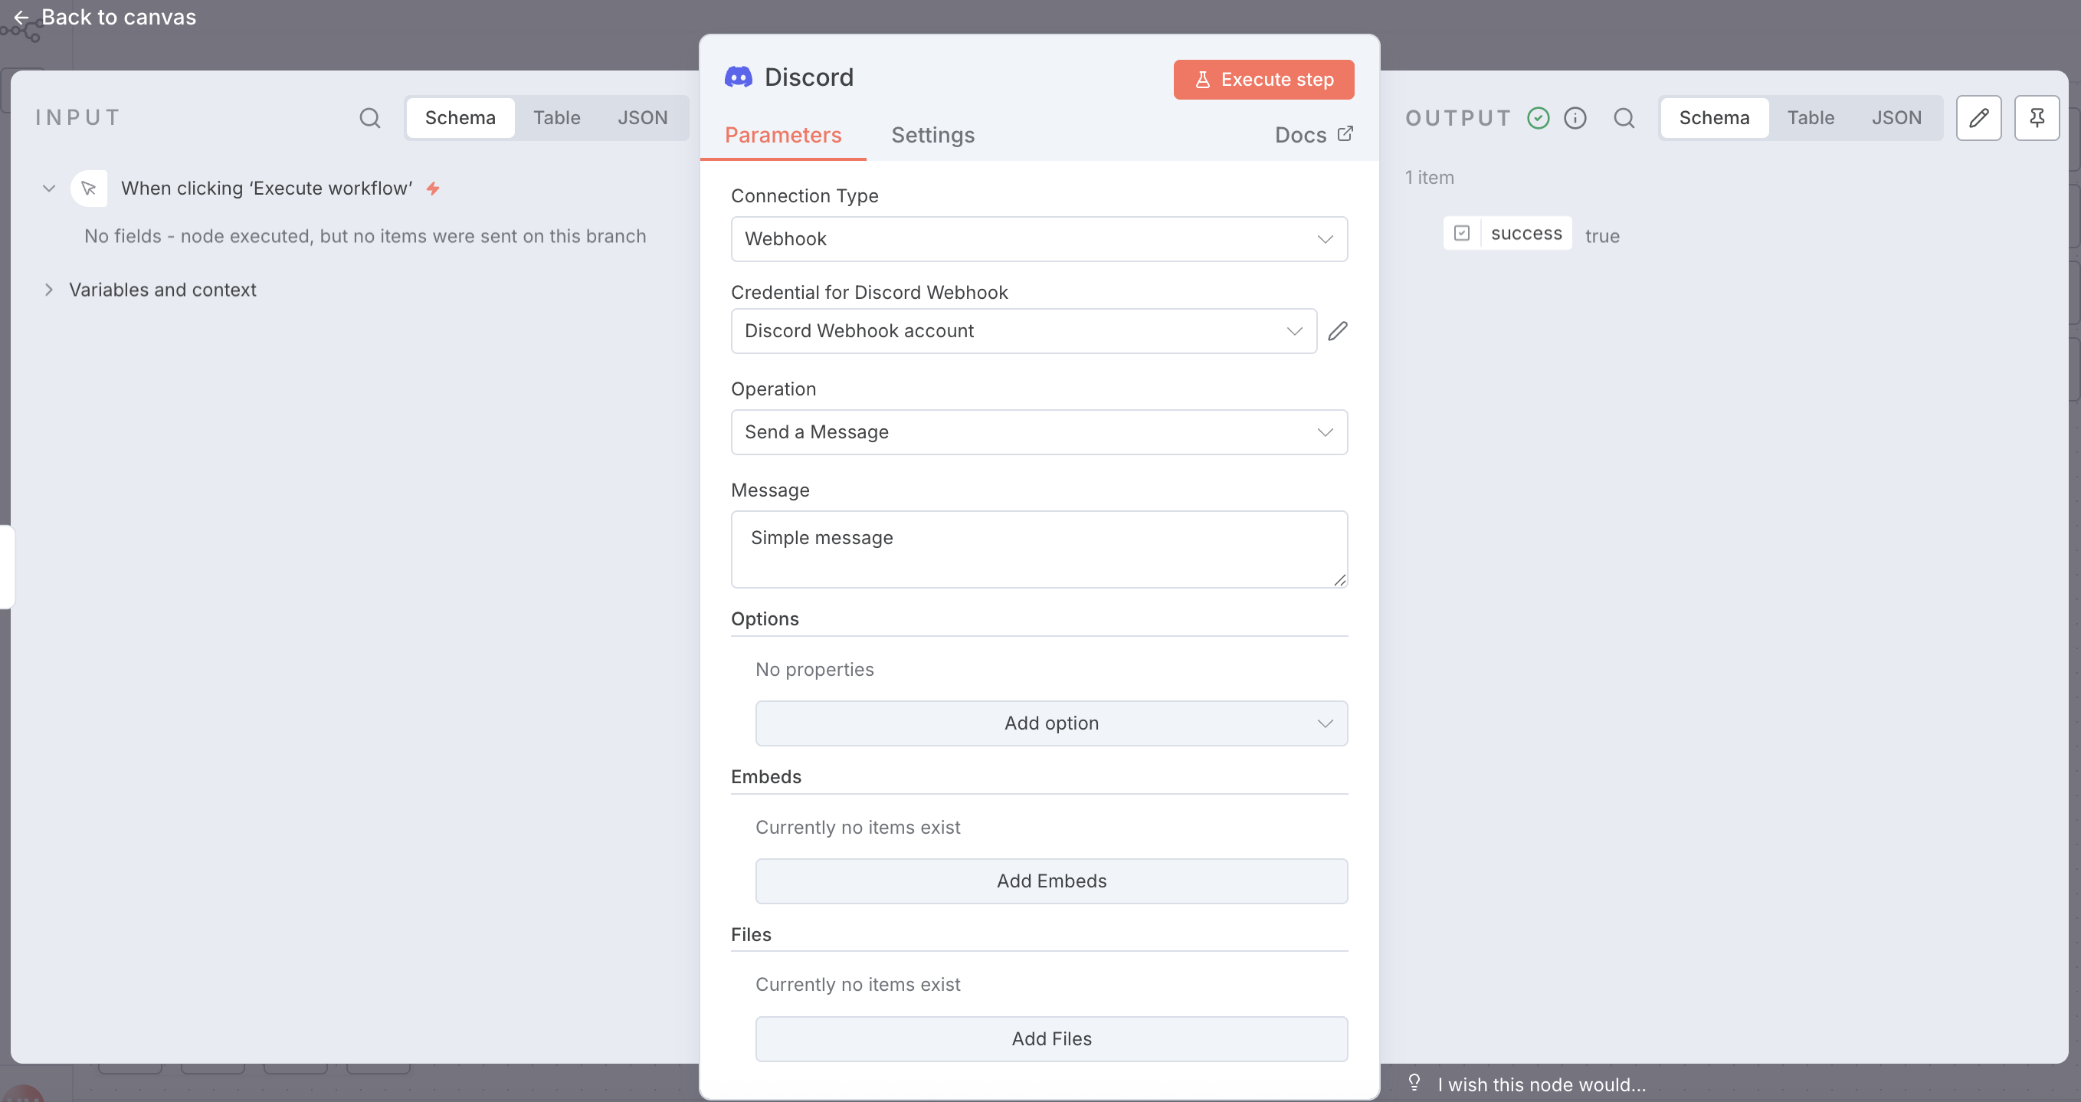Switch input view to JSON
Image resolution: width=2081 pixels, height=1102 pixels.
pos(642,118)
